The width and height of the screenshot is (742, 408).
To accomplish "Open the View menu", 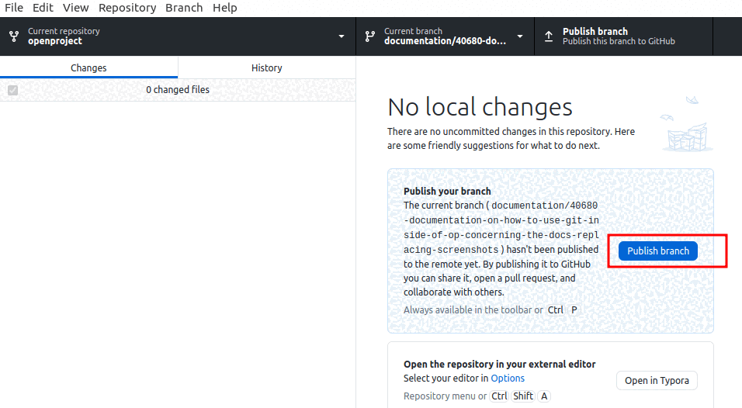I will pyautogui.click(x=75, y=8).
